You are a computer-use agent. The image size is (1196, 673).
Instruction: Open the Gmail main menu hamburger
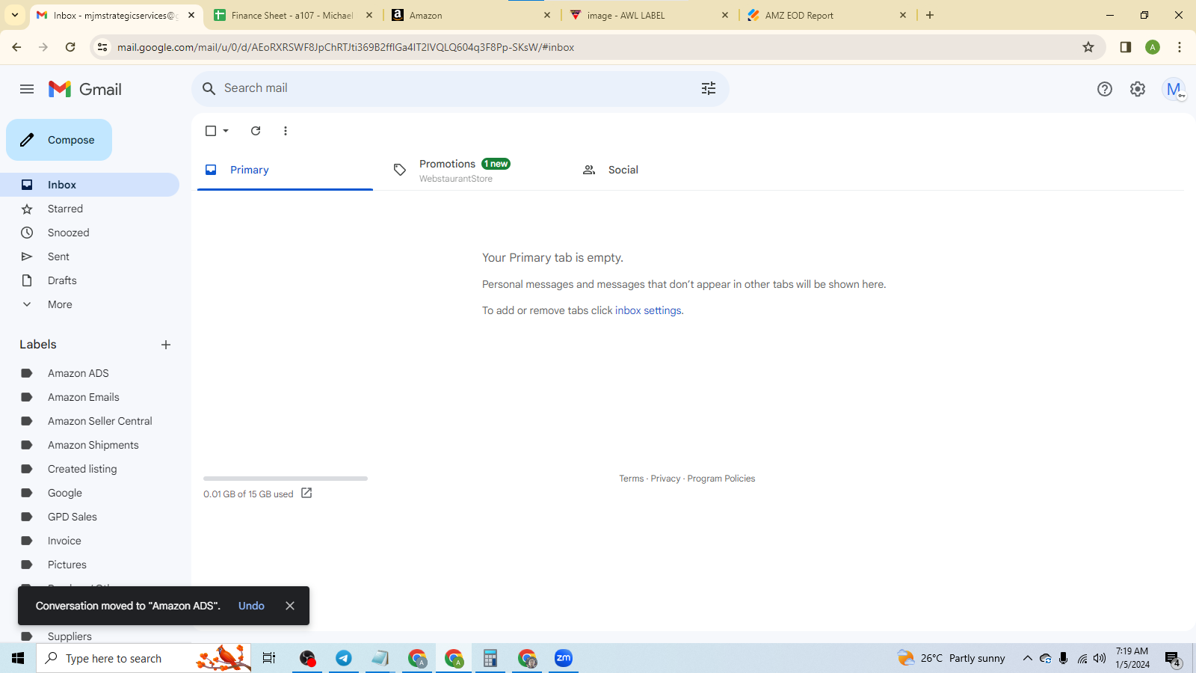(27, 89)
